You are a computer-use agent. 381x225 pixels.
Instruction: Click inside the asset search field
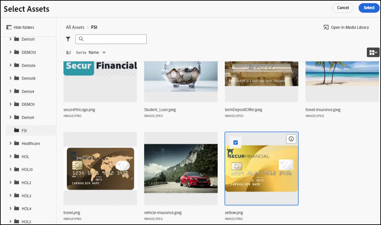pos(111,39)
